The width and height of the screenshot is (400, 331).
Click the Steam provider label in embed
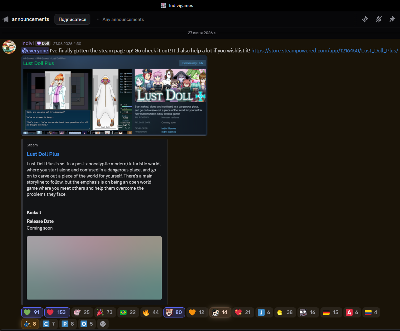[x=32, y=145]
